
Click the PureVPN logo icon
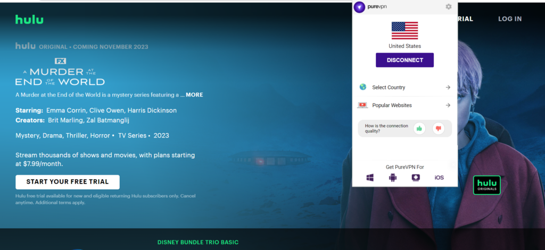tap(359, 7)
